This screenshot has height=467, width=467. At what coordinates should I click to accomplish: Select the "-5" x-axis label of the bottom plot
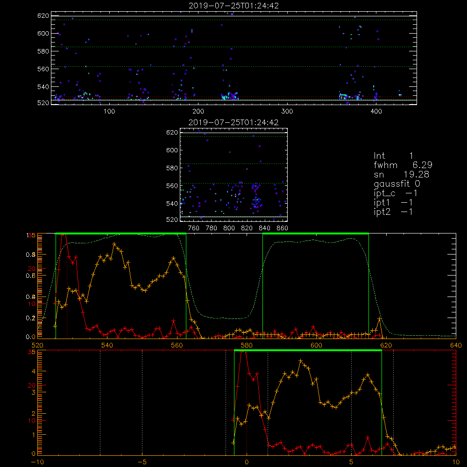(142, 462)
